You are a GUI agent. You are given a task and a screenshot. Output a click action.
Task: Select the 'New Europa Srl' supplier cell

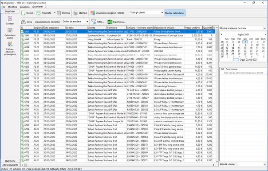click(117, 121)
